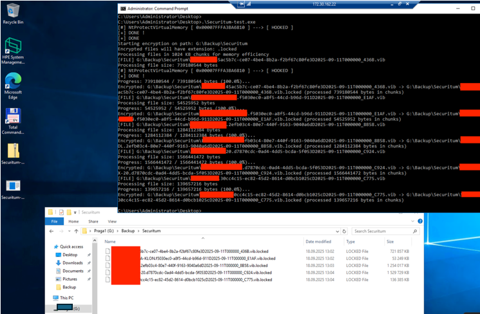
Task: Open the Securitum zip folder icon
Action: (x=13, y=154)
